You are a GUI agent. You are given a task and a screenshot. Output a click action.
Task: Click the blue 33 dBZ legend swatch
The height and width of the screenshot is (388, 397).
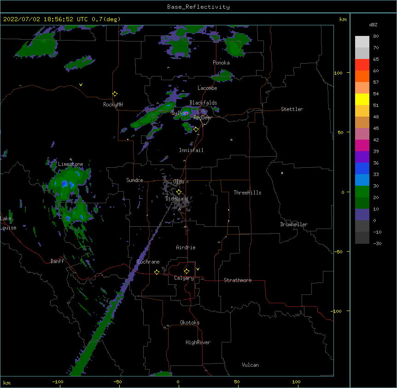[x=362, y=168]
